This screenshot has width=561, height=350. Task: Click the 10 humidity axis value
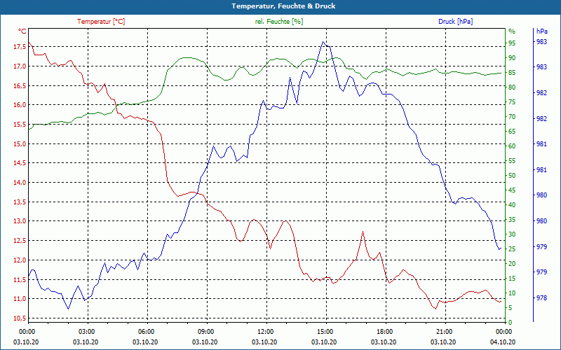(x=512, y=293)
